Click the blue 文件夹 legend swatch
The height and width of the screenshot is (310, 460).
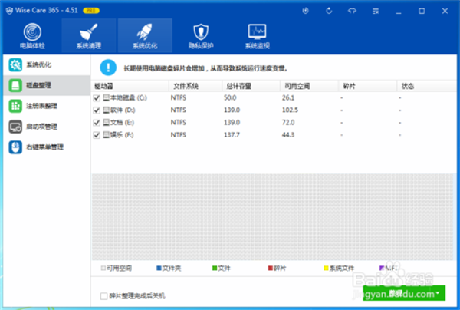click(x=159, y=268)
